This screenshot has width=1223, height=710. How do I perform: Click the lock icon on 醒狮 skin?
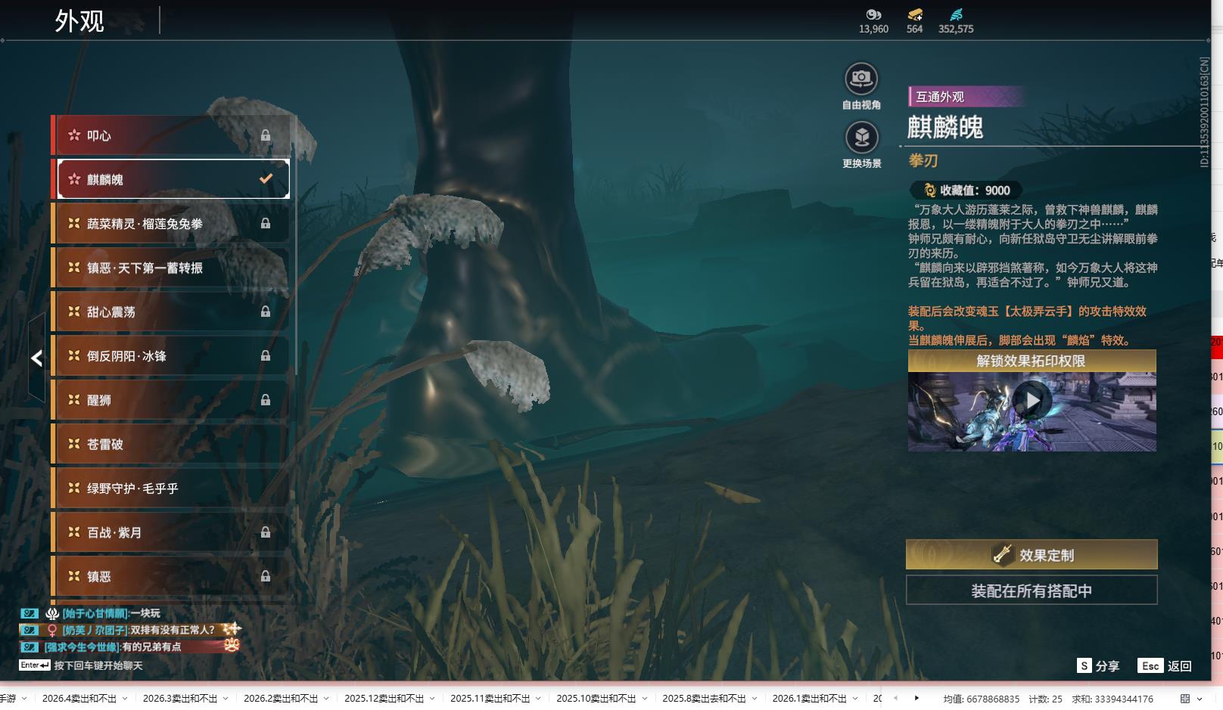(266, 400)
